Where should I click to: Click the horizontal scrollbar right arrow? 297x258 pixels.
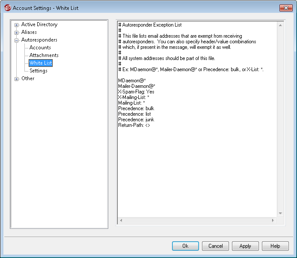[273, 220]
